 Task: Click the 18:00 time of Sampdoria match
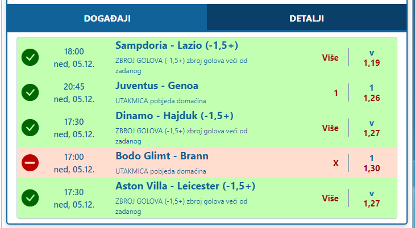[x=74, y=52]
